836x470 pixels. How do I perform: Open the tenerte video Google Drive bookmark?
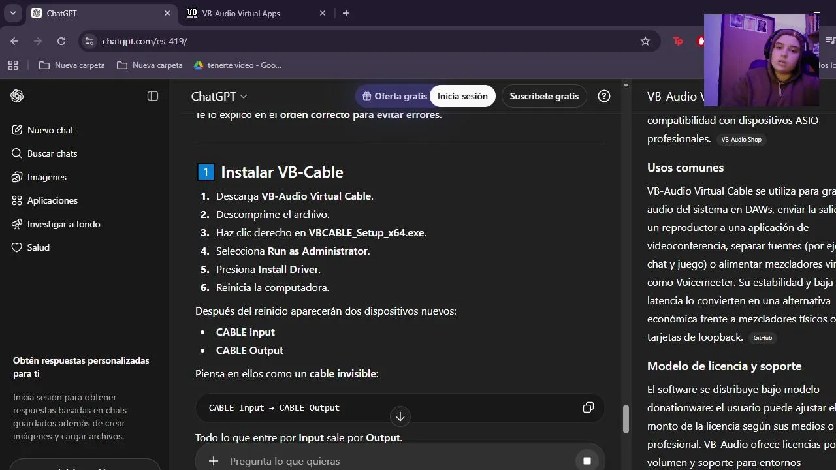click(238, 65)
